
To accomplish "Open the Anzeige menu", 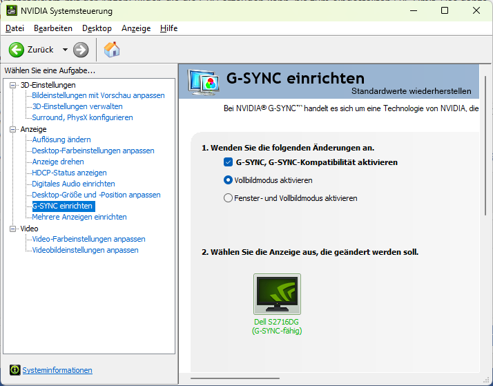I will [x=136, y=28].
